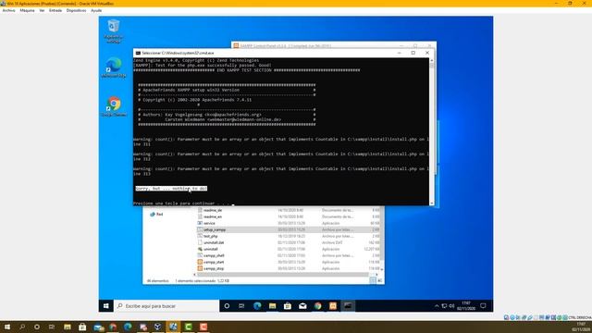Launch Chrome from the guest taskbar
Viewport: 592px width, 333px height.
(317, 306)
